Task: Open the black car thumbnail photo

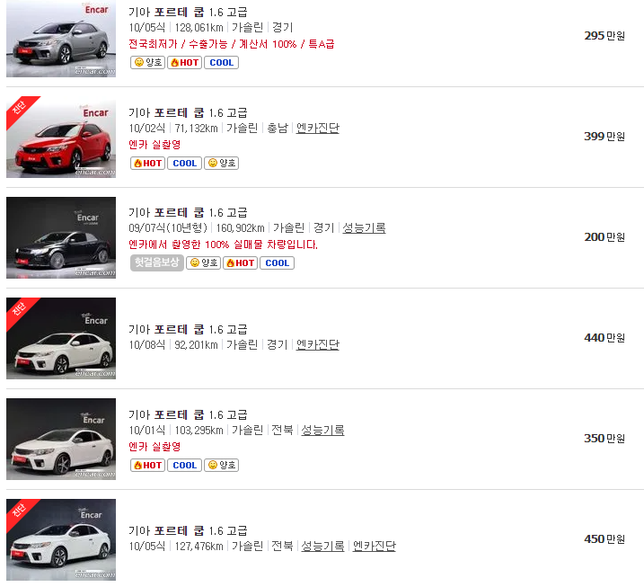Action: coord(61,237)
